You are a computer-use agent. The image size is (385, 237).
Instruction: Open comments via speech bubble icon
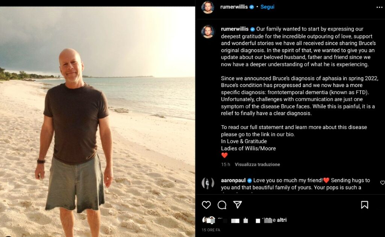point(222,205)
